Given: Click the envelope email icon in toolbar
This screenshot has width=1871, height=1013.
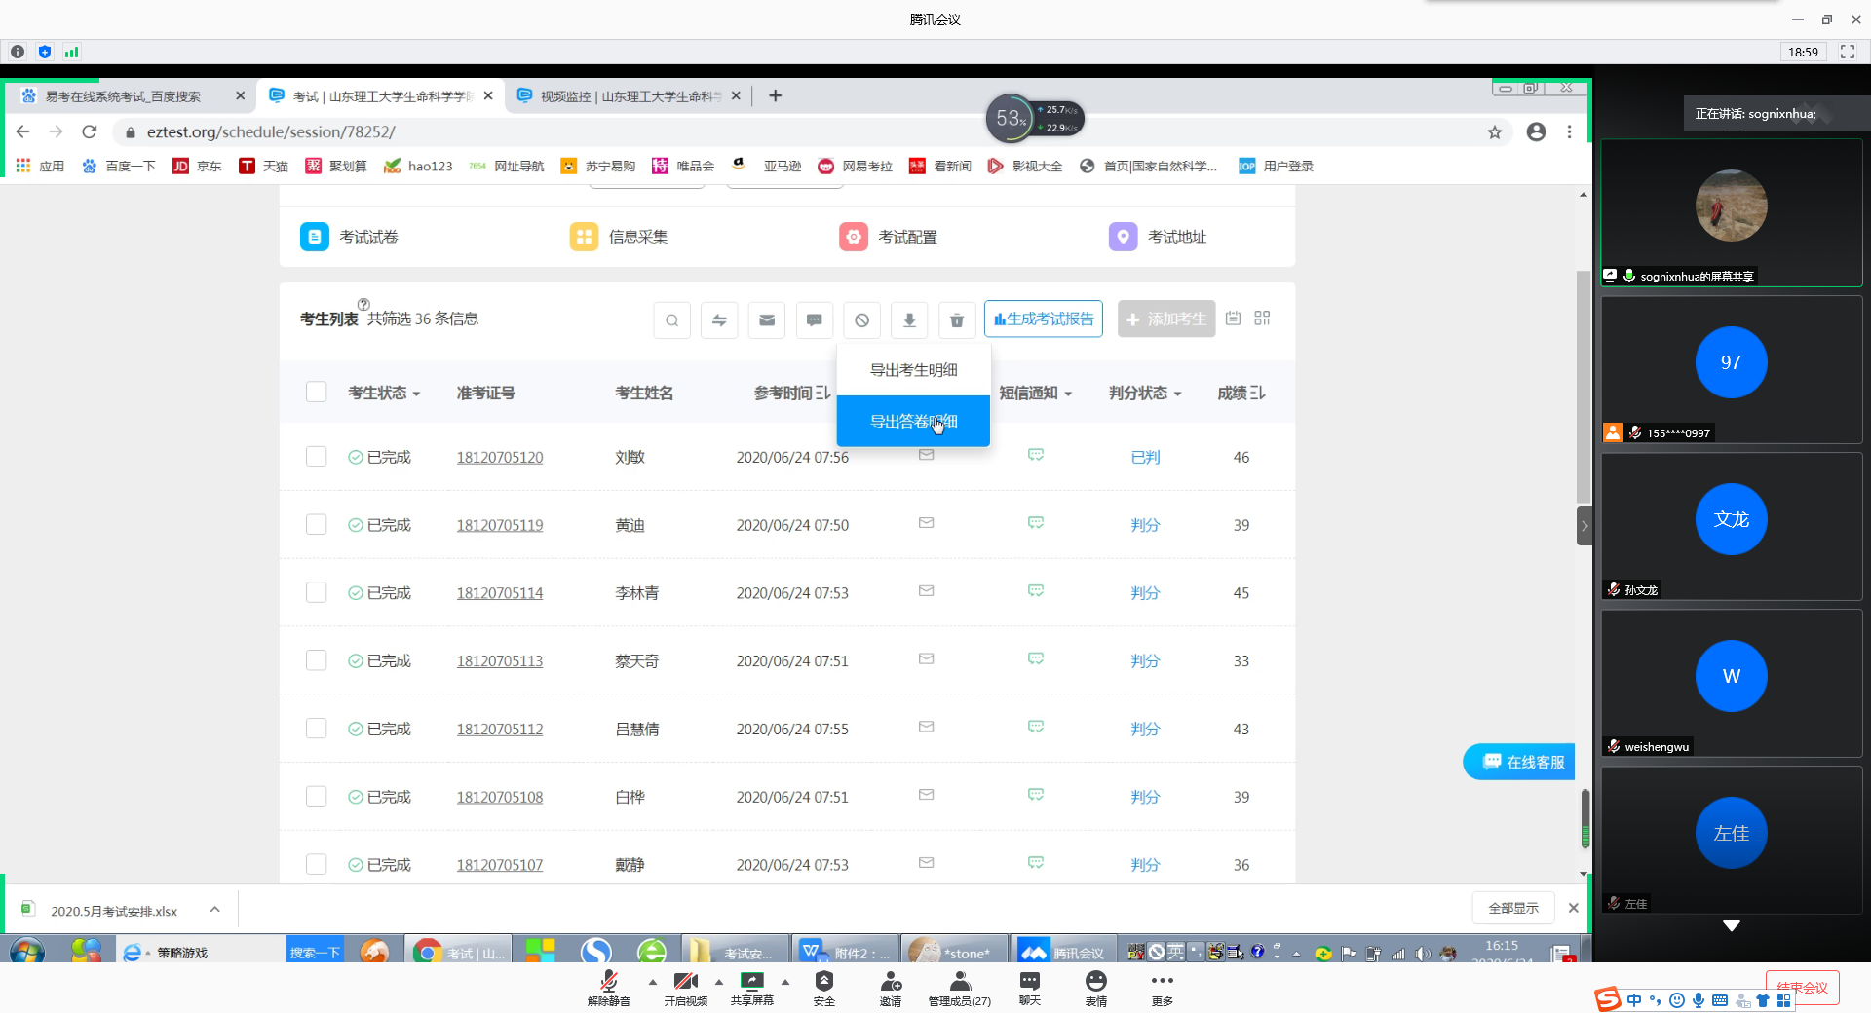Looking at the screenshot, I should pos(767,319).
